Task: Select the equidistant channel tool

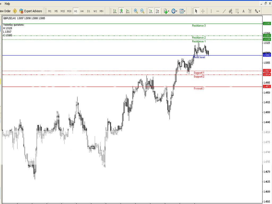Action: coord(231,11)
